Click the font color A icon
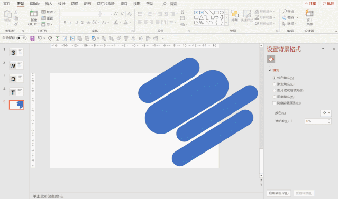 click(x=126, y=22)
